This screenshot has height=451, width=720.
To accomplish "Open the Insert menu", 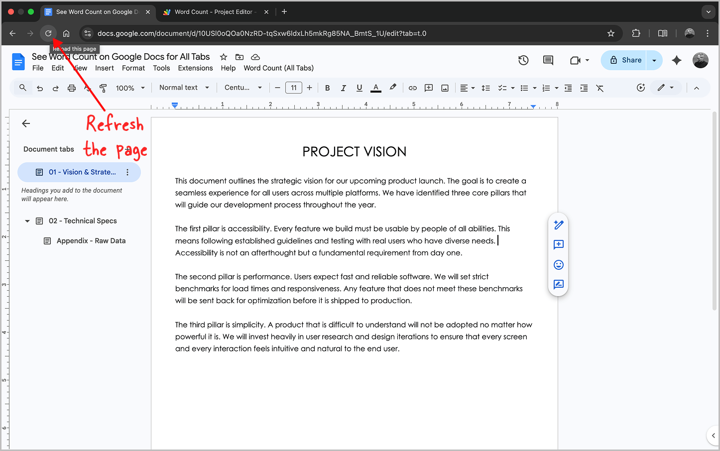I will coord(105,68).
